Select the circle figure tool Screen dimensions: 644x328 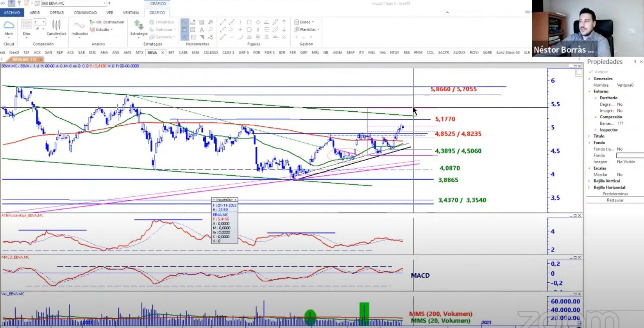tap(249, 30)
